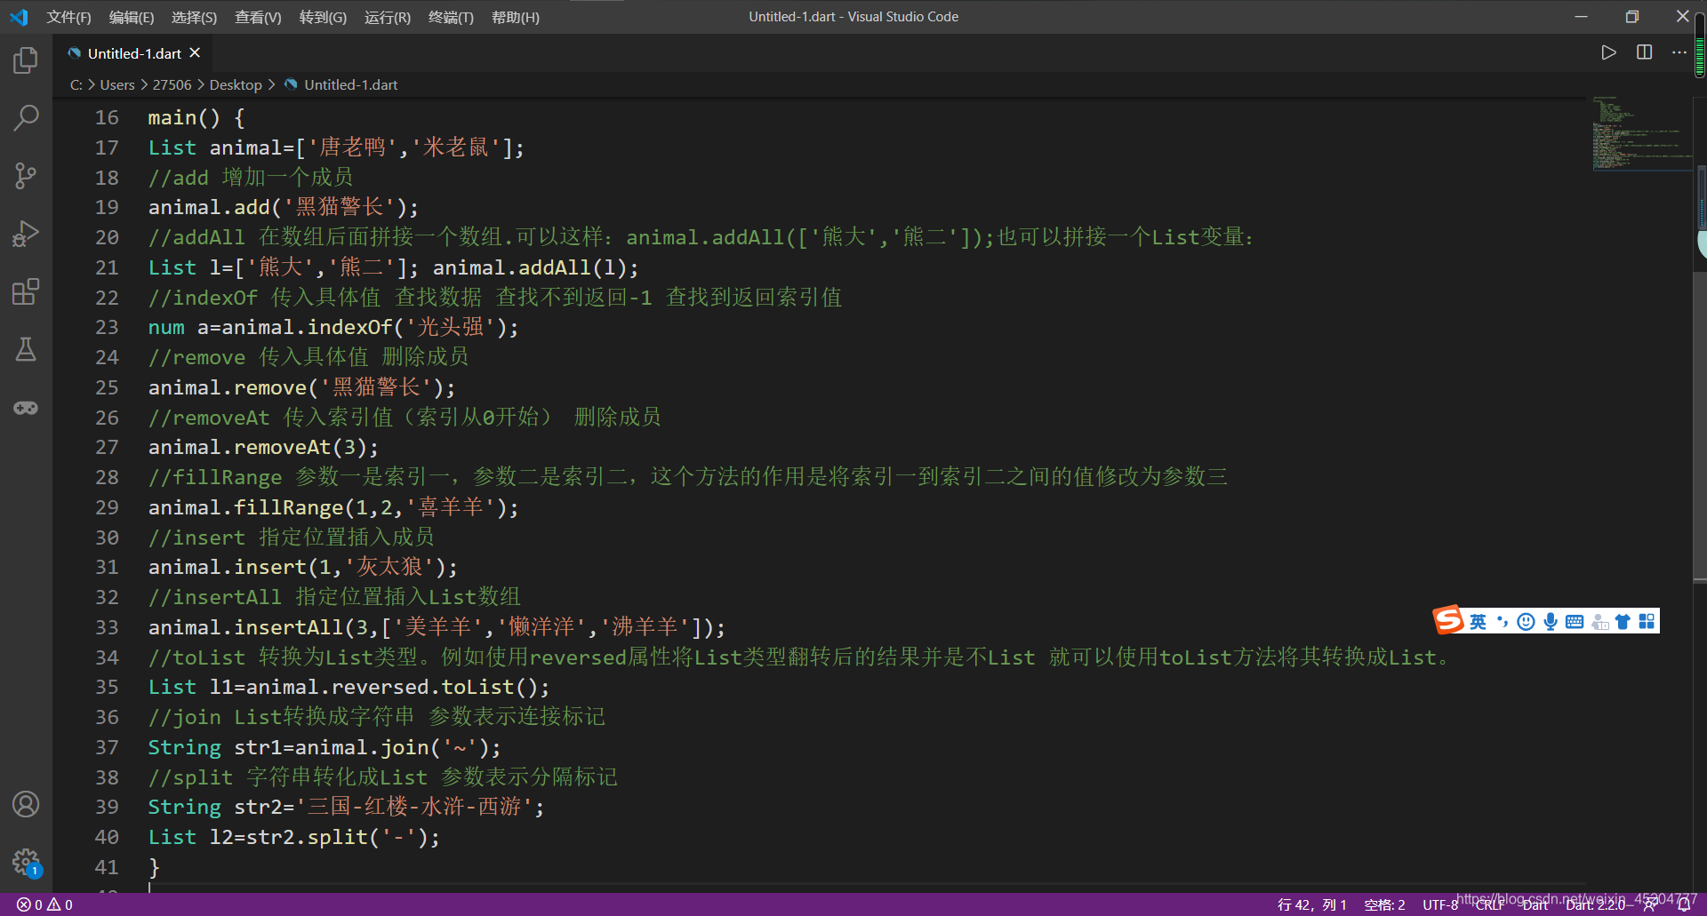Click line number 16 gutter

(x=107, y=117)
